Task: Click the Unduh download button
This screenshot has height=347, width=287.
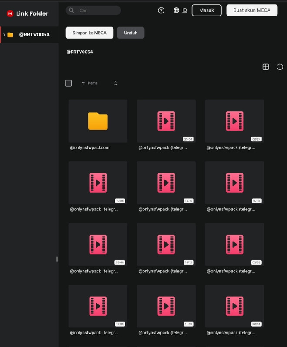Action: pyautogui.click(x=130, y=33)
